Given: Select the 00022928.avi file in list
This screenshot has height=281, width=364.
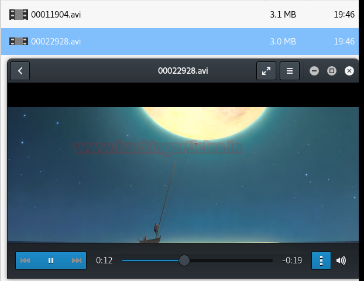Looking at the screenshot, I should click(x=180, y=42).
